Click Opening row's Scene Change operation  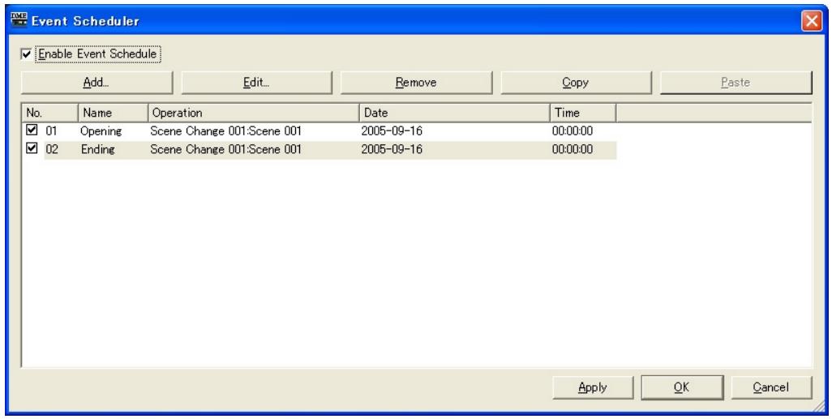click(225, 131)
